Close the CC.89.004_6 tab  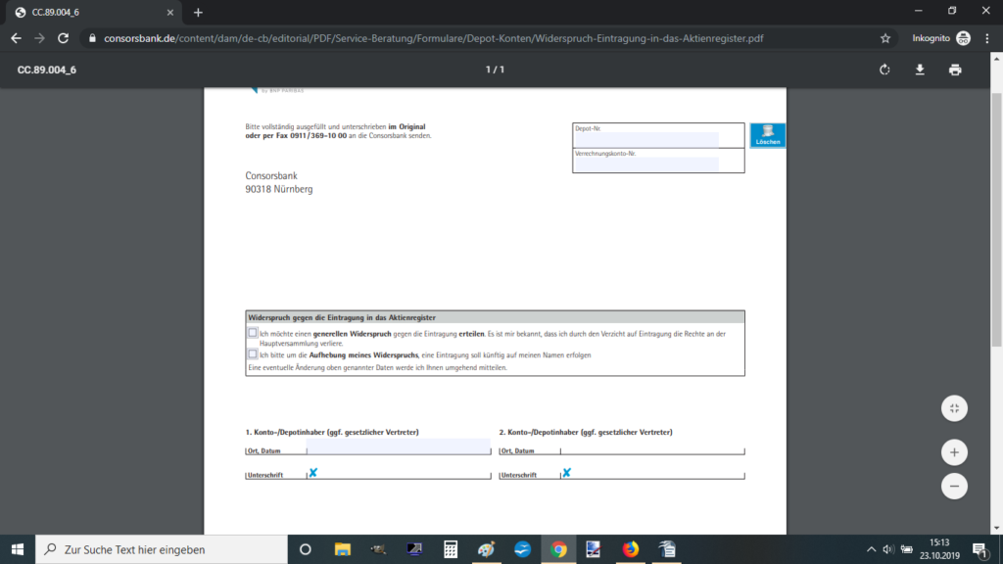170,12
